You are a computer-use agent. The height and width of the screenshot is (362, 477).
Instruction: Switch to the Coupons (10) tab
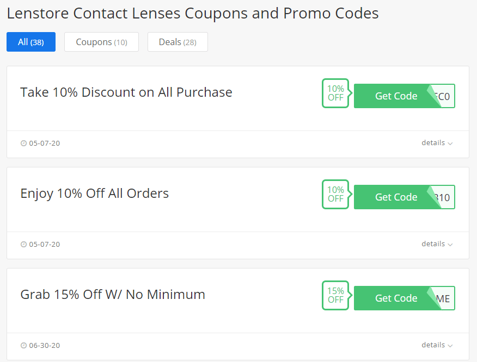[102, 42]
